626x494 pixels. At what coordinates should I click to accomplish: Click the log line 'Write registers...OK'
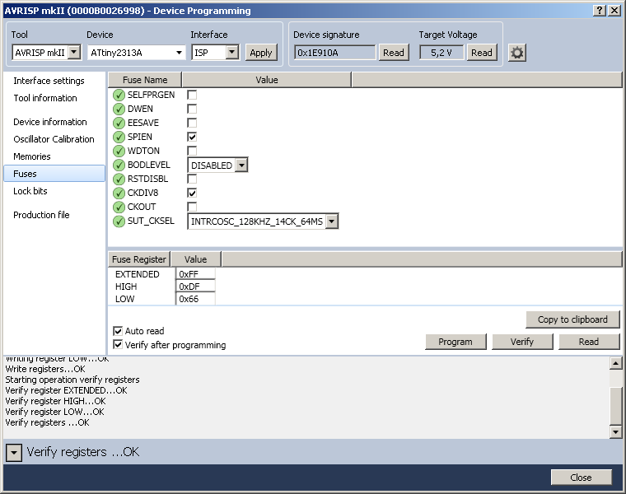pyautogui.click(x=45, y=369)
